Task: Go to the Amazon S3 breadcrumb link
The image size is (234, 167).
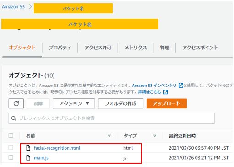Action: (13, 7)
